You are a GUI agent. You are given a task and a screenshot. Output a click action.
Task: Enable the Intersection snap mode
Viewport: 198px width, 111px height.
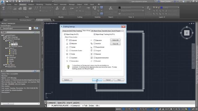(70, 61)
